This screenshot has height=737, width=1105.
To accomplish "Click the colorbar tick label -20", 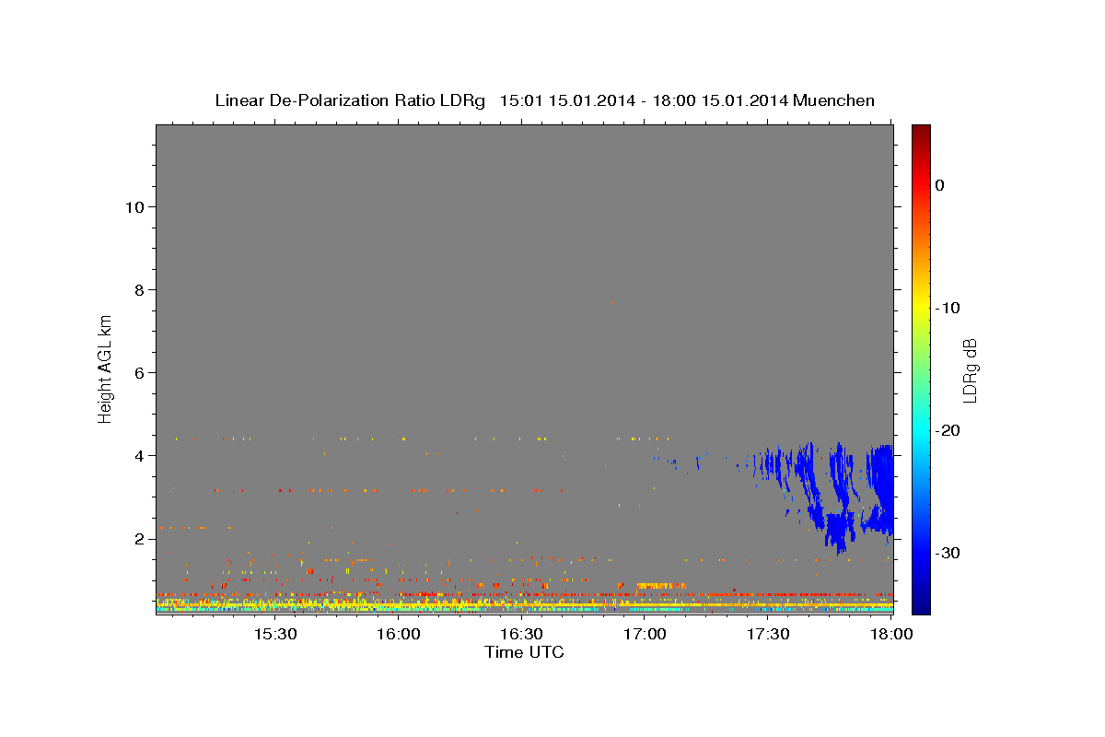I will pos(948,430).
